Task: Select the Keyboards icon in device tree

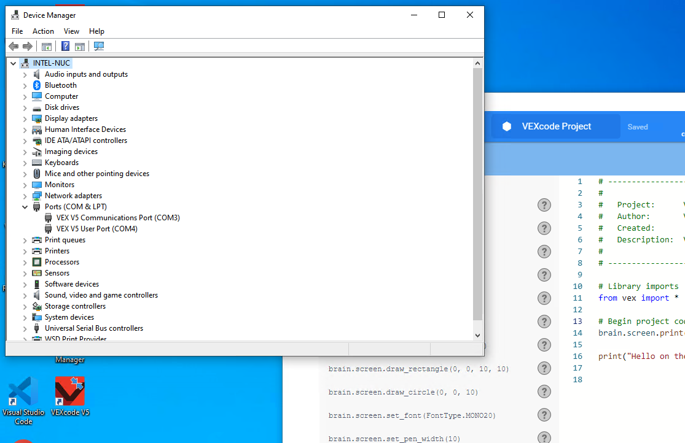Action: pos(37,163)
